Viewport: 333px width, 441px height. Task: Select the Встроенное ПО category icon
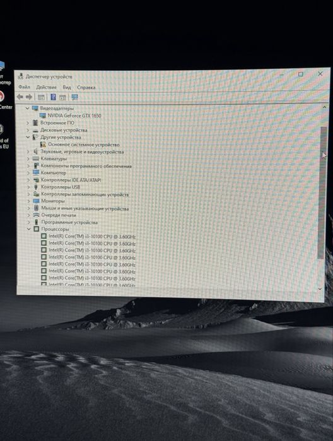pyautogui.click(x=35, y=122)
